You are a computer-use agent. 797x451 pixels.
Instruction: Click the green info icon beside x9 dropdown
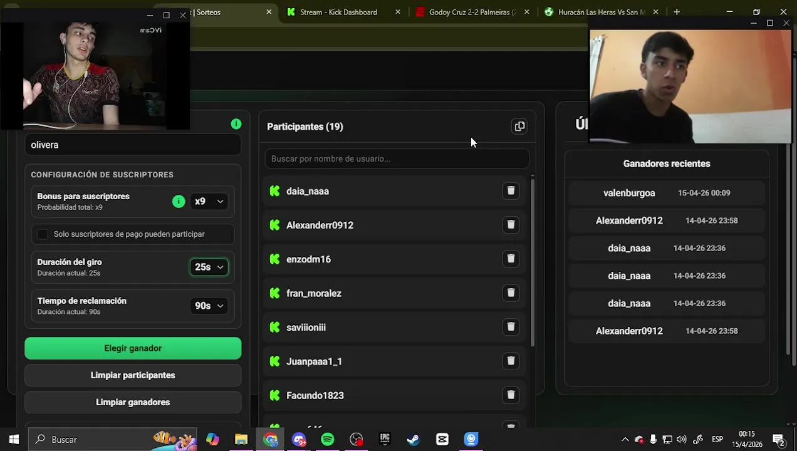click(x=179, y=201)
